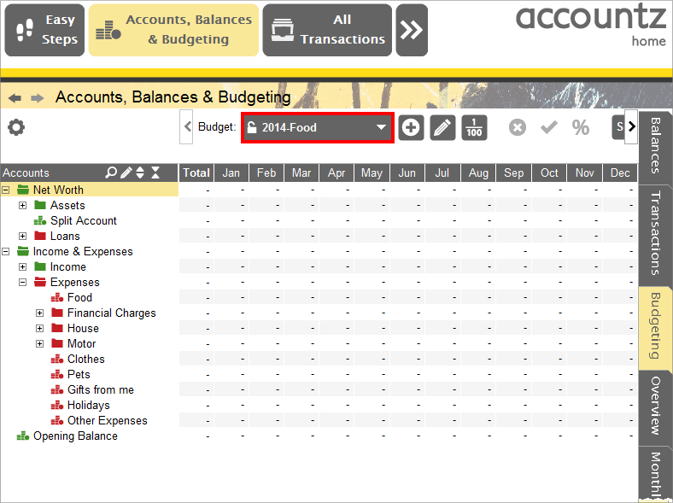Viewport: 673px width, 503px height.
Task: Expand the Assets folder
Action: [x=23, y=205]
